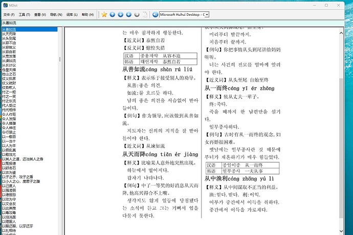
Task: Select 仓皇失措 in the word list
Action: tap(9, 70)
